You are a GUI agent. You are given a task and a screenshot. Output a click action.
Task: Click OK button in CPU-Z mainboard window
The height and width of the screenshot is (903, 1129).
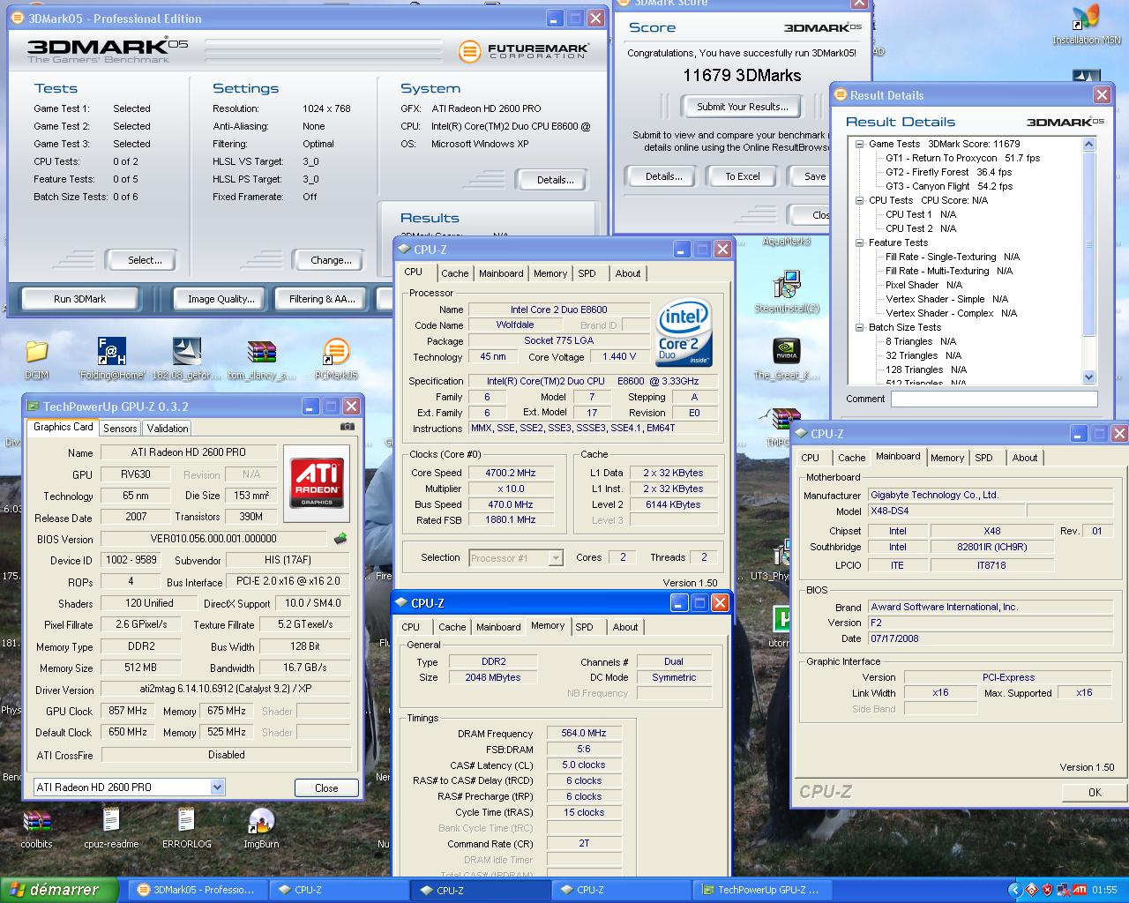point(1095,792)
